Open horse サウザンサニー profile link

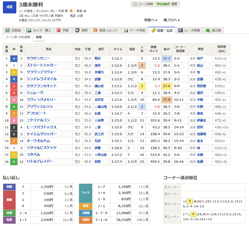point(38,59)
